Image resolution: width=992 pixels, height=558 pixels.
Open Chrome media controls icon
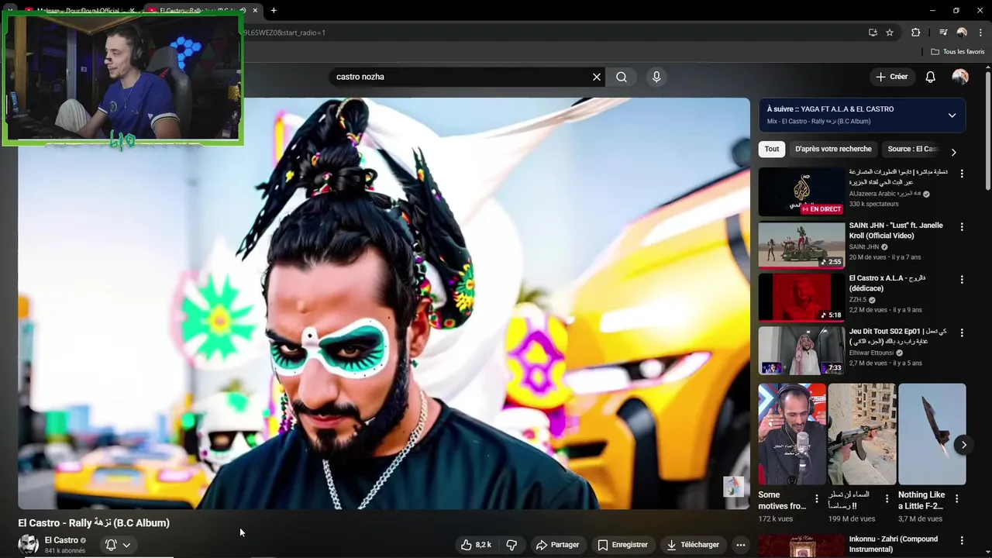point(943,33)
